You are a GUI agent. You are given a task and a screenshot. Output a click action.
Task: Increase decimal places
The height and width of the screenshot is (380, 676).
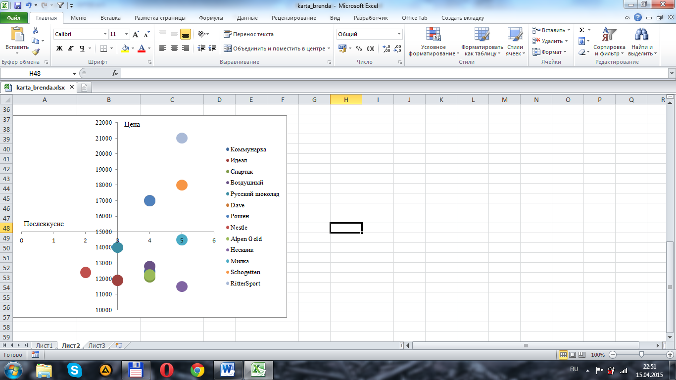click(x=386, y=48)
